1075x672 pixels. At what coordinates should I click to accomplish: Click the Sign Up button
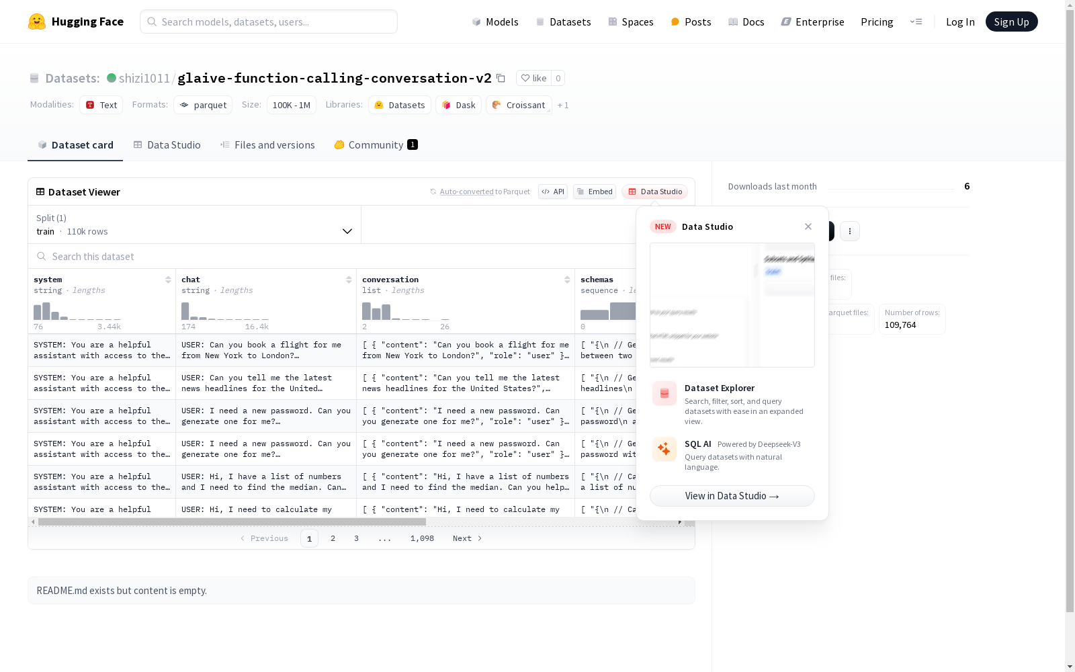(1011, 22)
